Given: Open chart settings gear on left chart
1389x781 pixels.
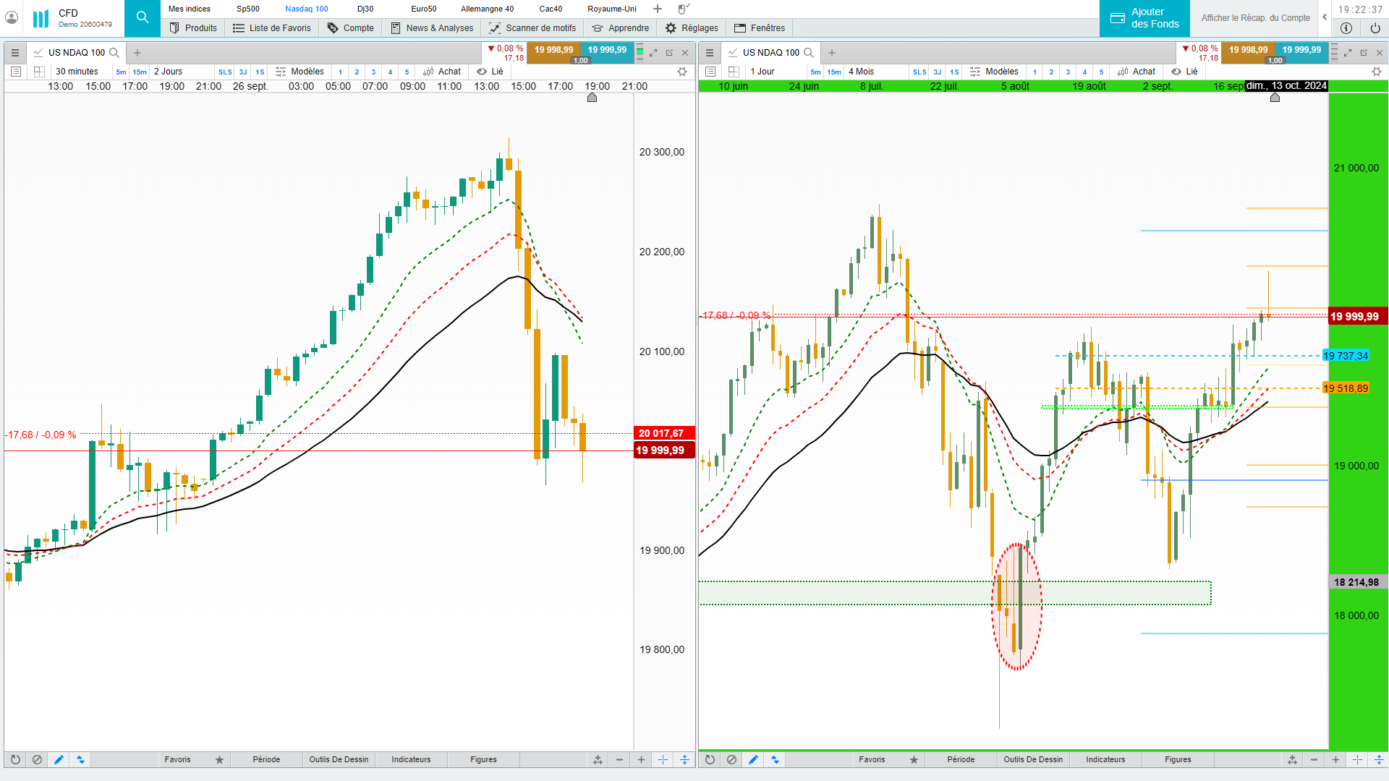Looking at the screenshot, I should tap(681, 72).
